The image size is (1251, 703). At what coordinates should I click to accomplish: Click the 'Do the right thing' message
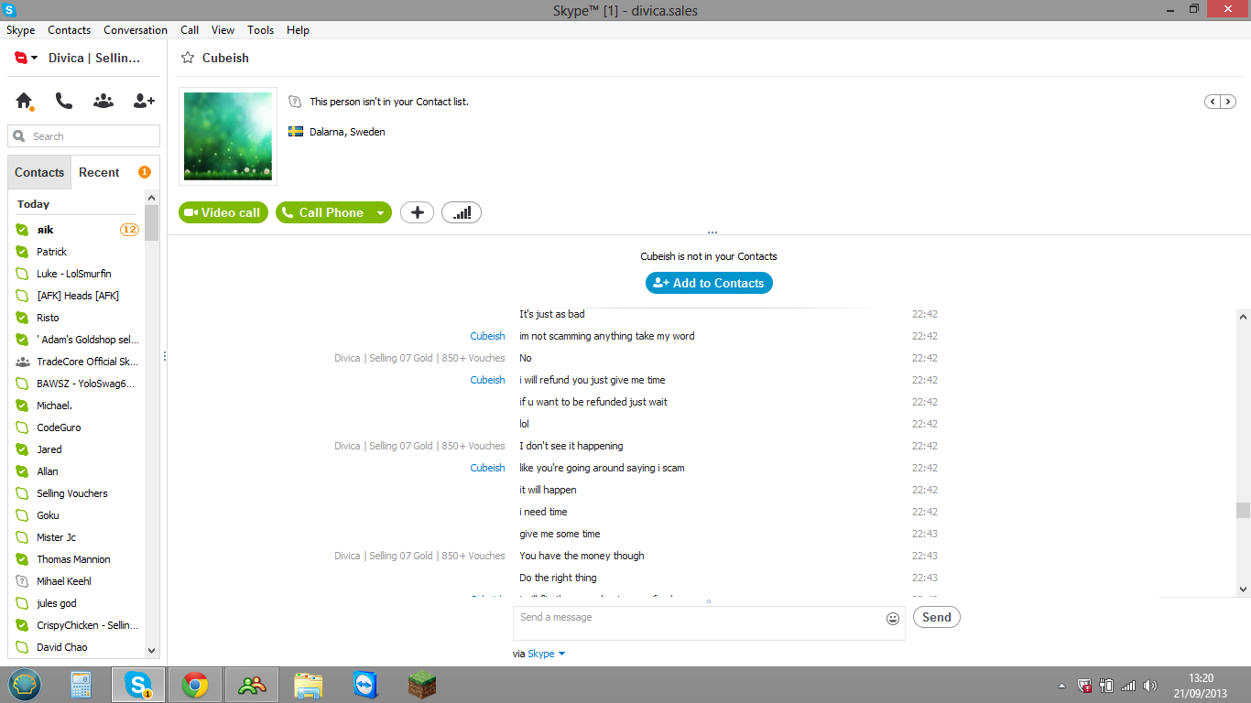click(558, 578)
